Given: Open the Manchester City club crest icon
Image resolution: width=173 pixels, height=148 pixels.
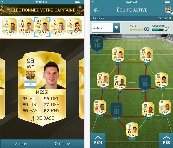Looking at the screenshot, I should (x=168, y=10).
